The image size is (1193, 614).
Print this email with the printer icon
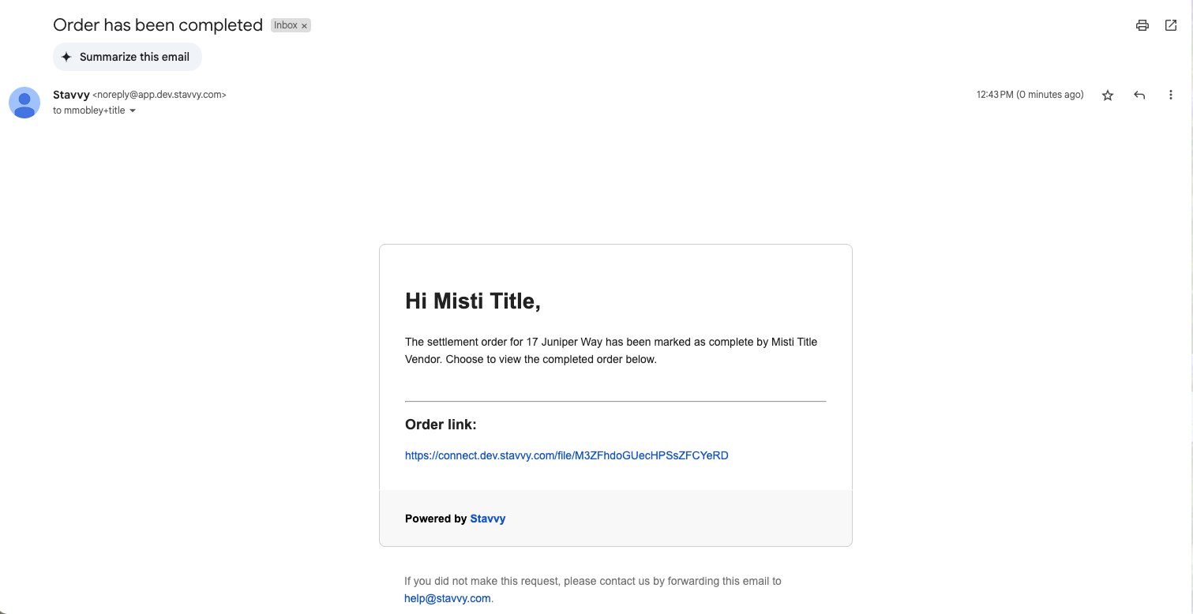(x=1142, y=25)
